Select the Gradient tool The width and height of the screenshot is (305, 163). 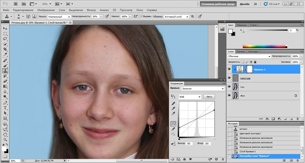coord(5,87)
